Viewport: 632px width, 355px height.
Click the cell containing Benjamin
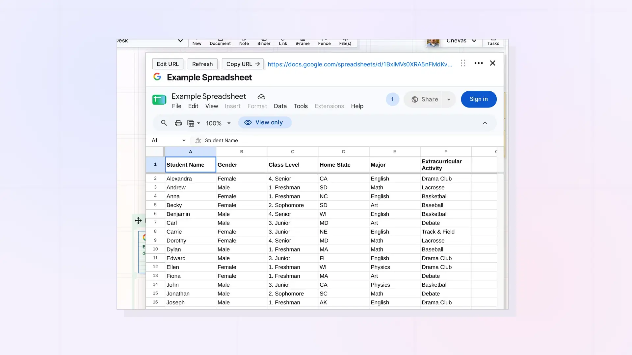point(191,214)
